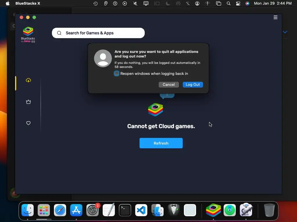Launch Visual Studio Code from the Dock
The height and width of the screenshot is (222, 297).
[x=141, y=210]
